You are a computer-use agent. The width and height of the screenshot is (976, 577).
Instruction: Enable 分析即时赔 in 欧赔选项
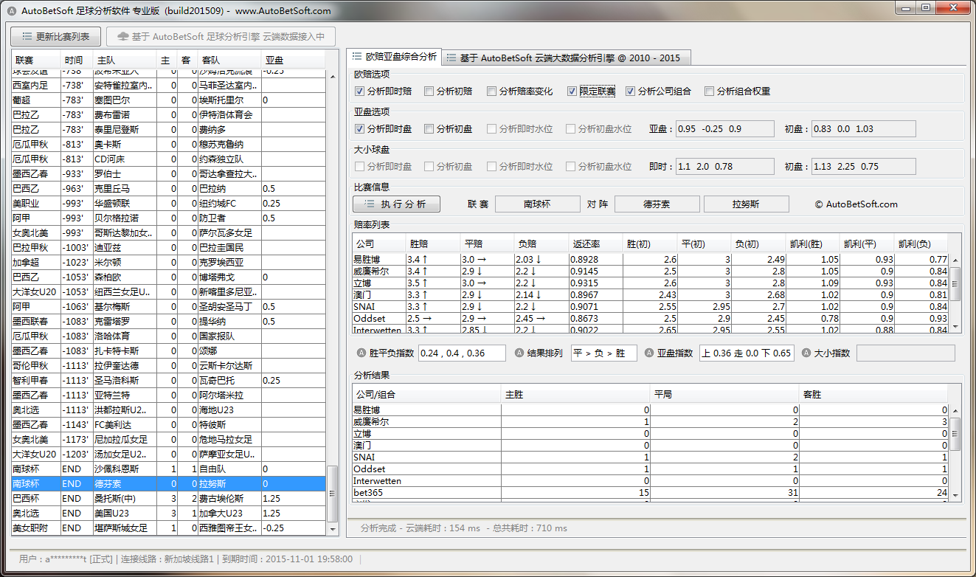[360, 91]
